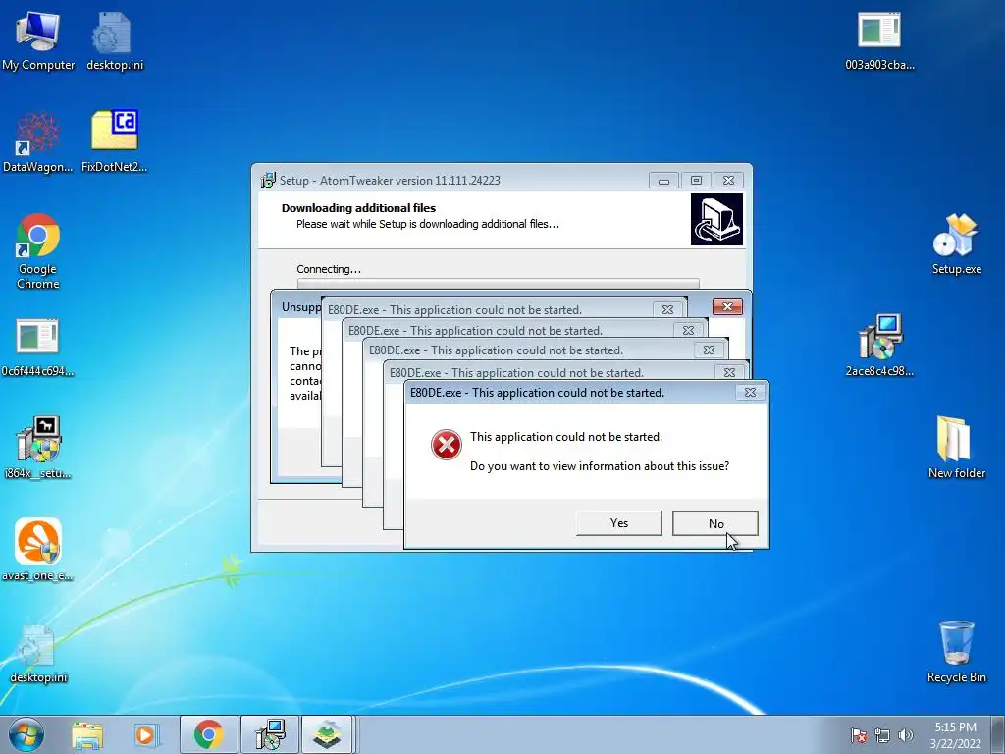Screen dimensions: 1005x754
Task: Click Yes to view issue information
Action: point(618,523)
